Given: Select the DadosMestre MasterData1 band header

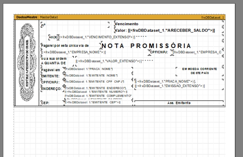Looking at the screenshot, I should tap(120, 17).
